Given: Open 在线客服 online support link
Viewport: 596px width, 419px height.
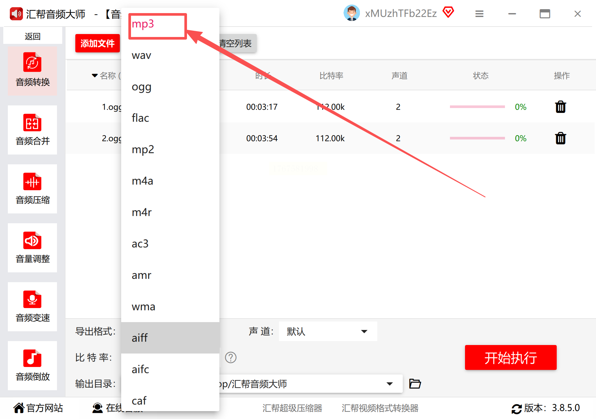Looking at the screenshot, I should coord(107,408).
